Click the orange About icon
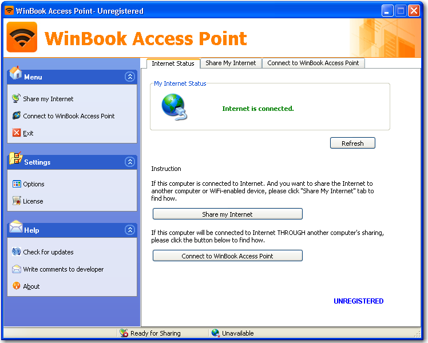The height and width of the screenshot is (343, 428). pyautogui.click(x=17, y=286)
